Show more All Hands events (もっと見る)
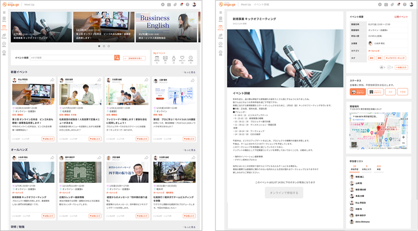This screenshot has width=418, height=231. [189, 150]
